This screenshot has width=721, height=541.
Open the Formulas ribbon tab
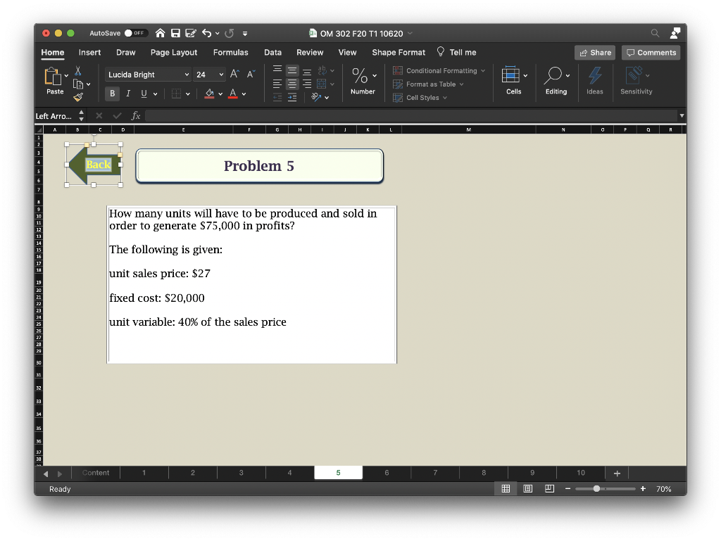[230, 52]
